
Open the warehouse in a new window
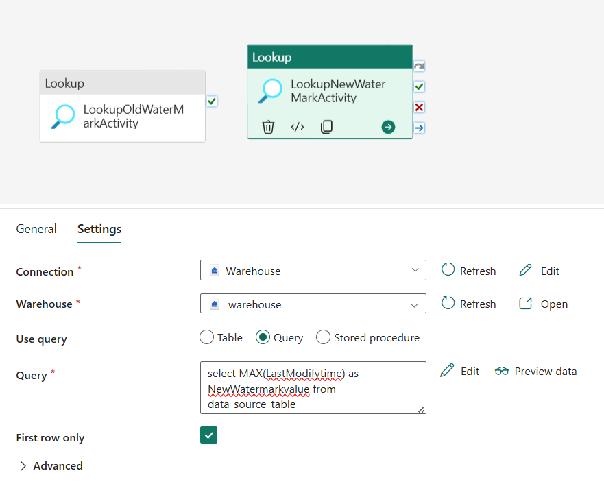point(542,304)
